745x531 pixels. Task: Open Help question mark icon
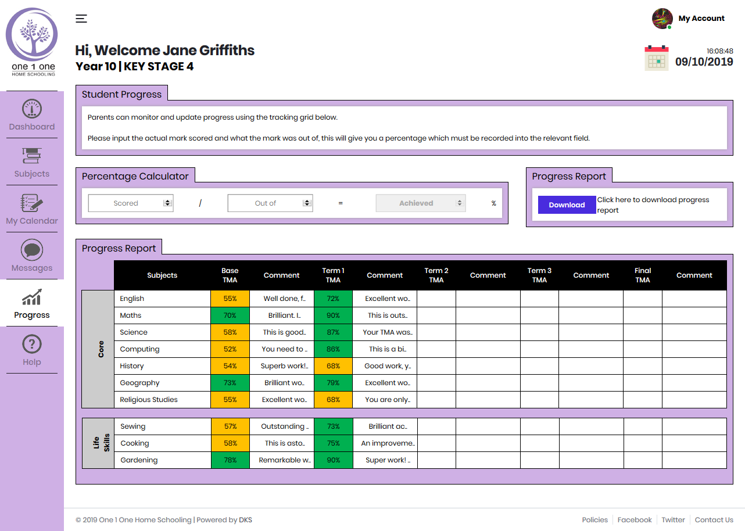pos(32,344)
